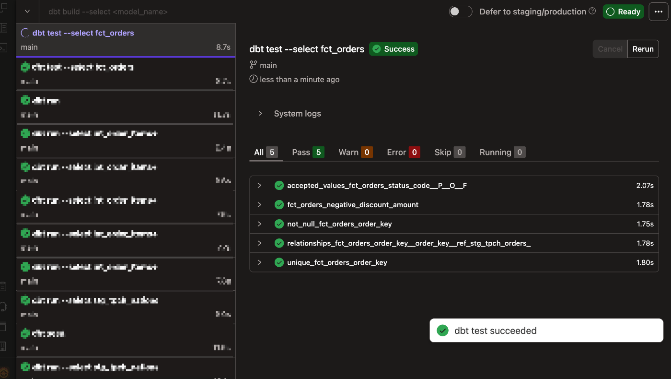Click the disabled Cancel button
Screen dimensions: 671x379
[610, 49]
